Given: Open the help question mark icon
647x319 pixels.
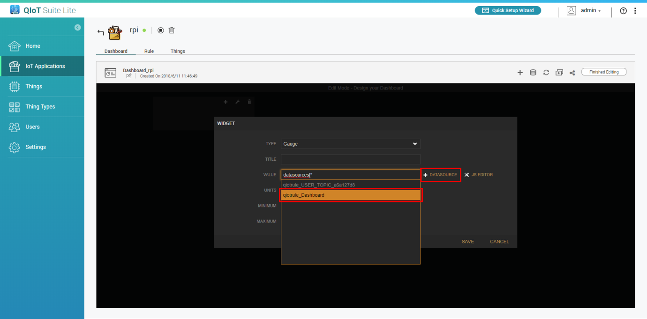Looking at the screenshot, I should tap(623, 11).
